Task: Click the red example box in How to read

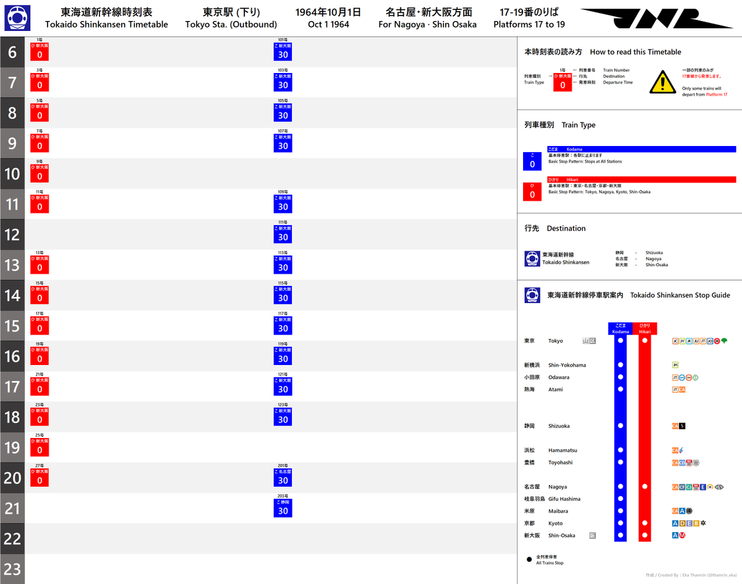Action: (562, 82)
